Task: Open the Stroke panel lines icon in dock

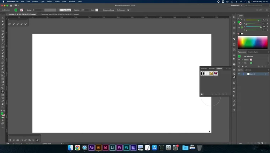Action: (x=234, y=55)
